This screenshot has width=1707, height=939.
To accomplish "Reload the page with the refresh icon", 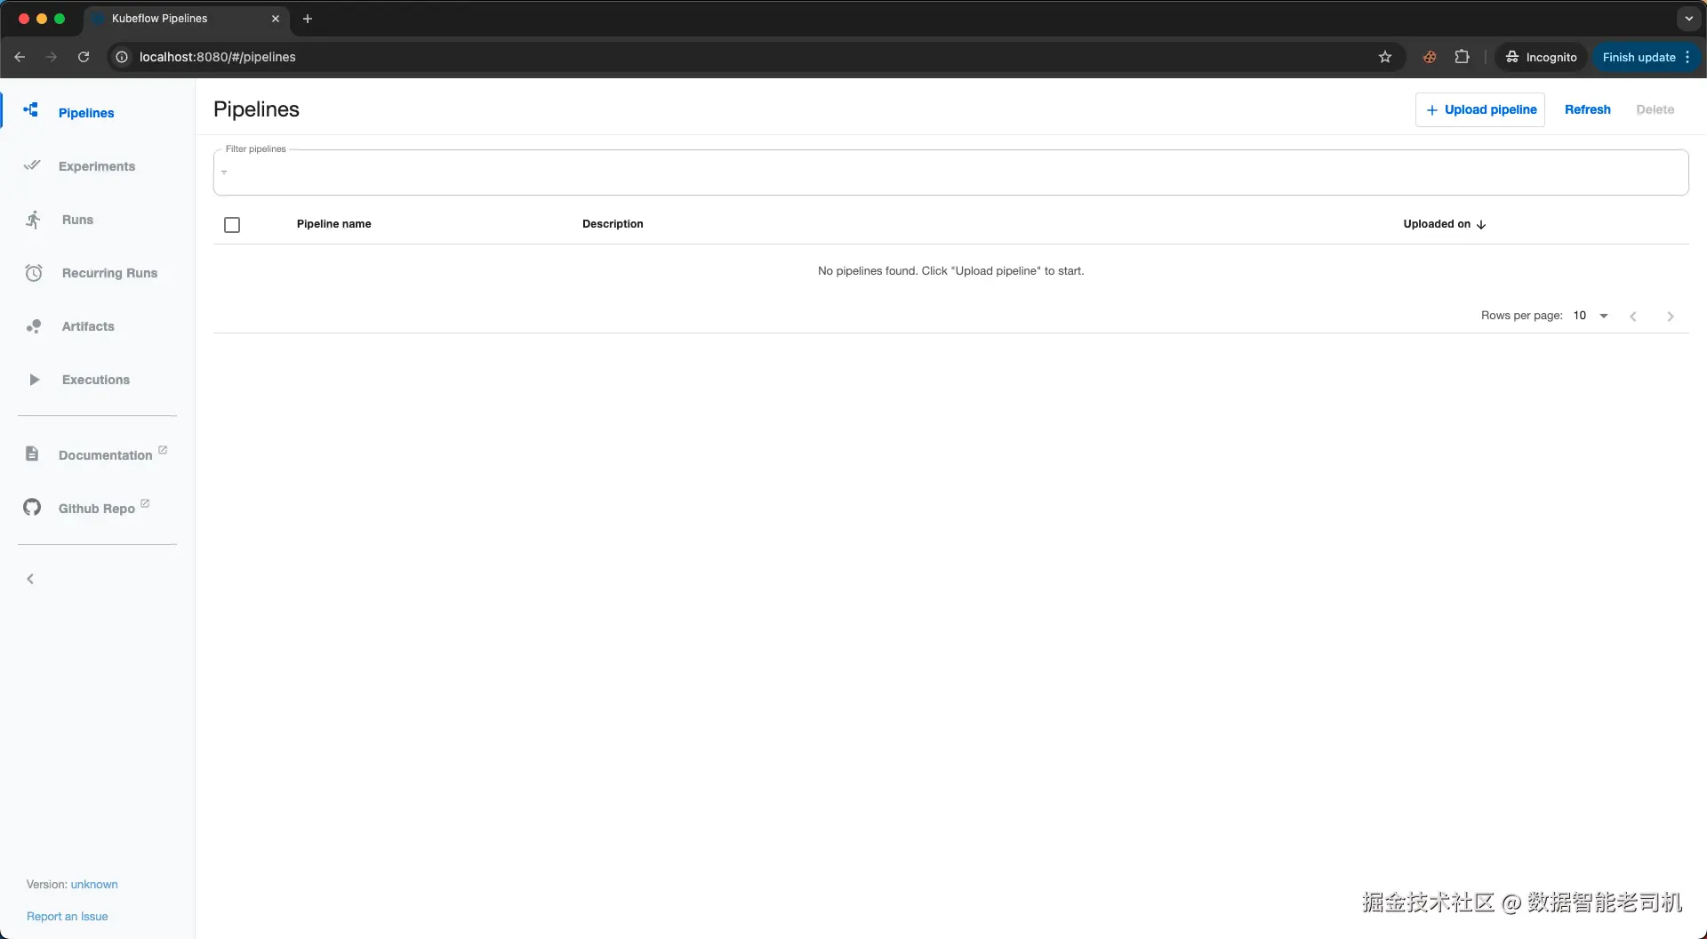I will [84, 57].
